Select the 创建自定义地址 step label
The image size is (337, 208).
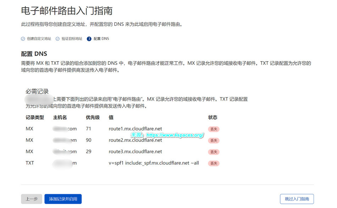point(39,39)
